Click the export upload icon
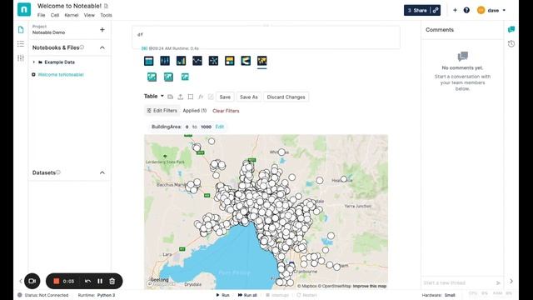The height and width of the screenshot is (300, 533). [x=181, y=97]
